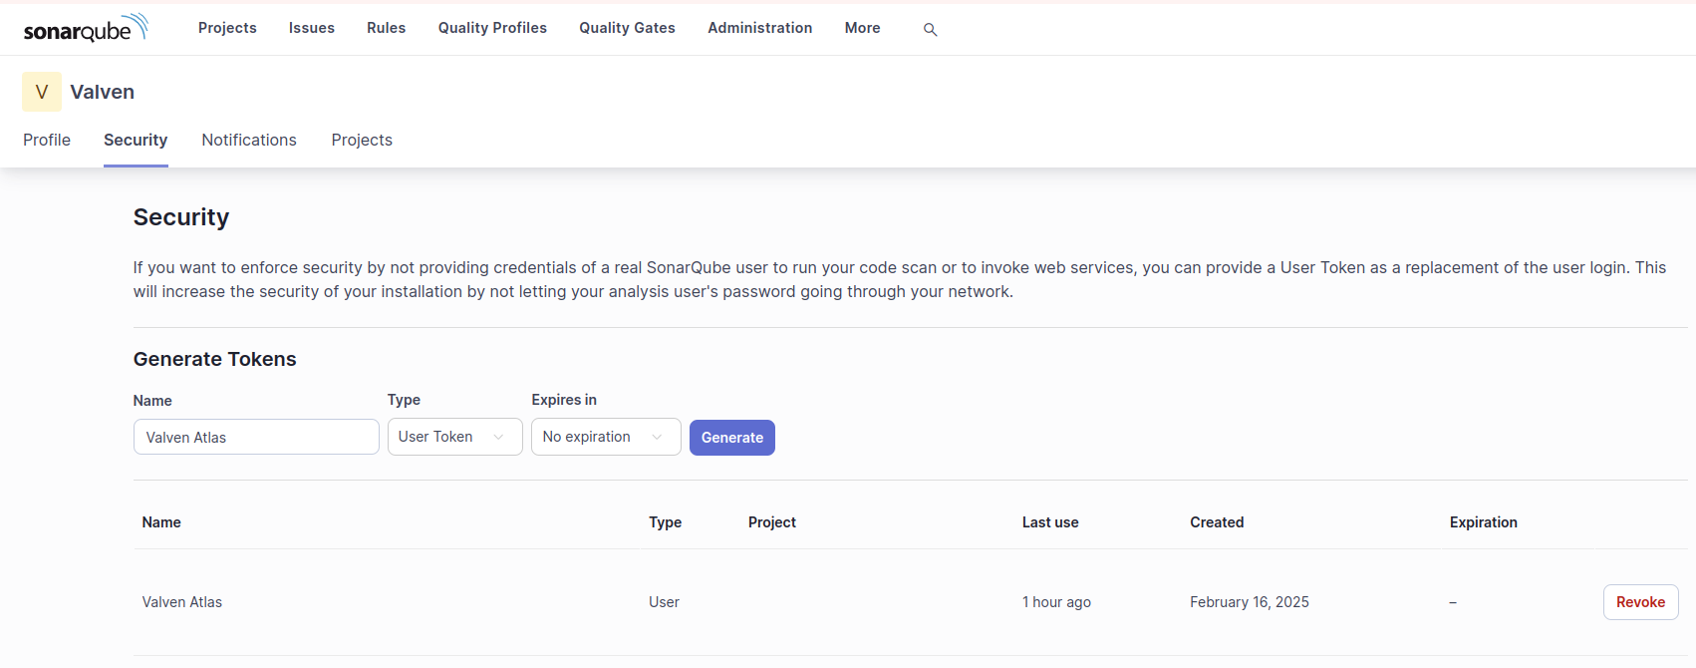Click the Valven Atlas token name cell

pos(182,602)
